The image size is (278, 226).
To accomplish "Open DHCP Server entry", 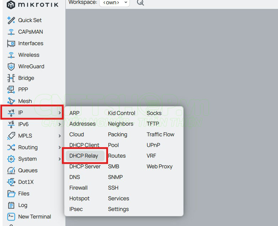I will coord(85,166).
